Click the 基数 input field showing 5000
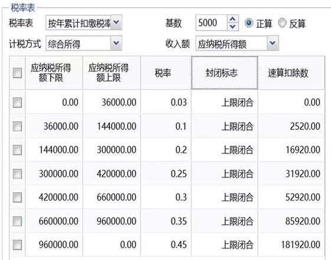Viewport: 331px width, 260px height. pyautogui.click(x=212, y=23)
